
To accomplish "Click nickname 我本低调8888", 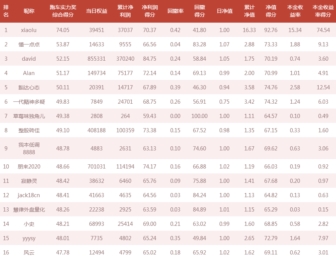I will (29, 148).
